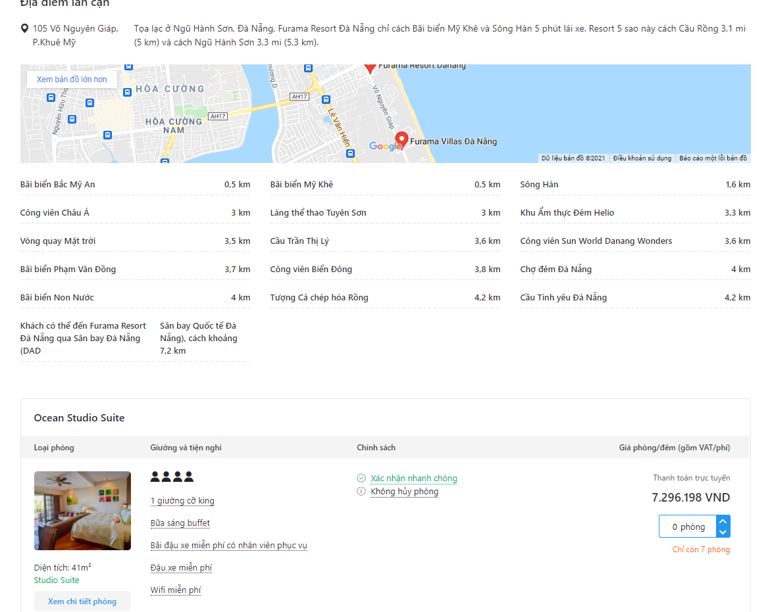
Task: Click Xem chi tiết phòng button
Action: coord(82,601)
